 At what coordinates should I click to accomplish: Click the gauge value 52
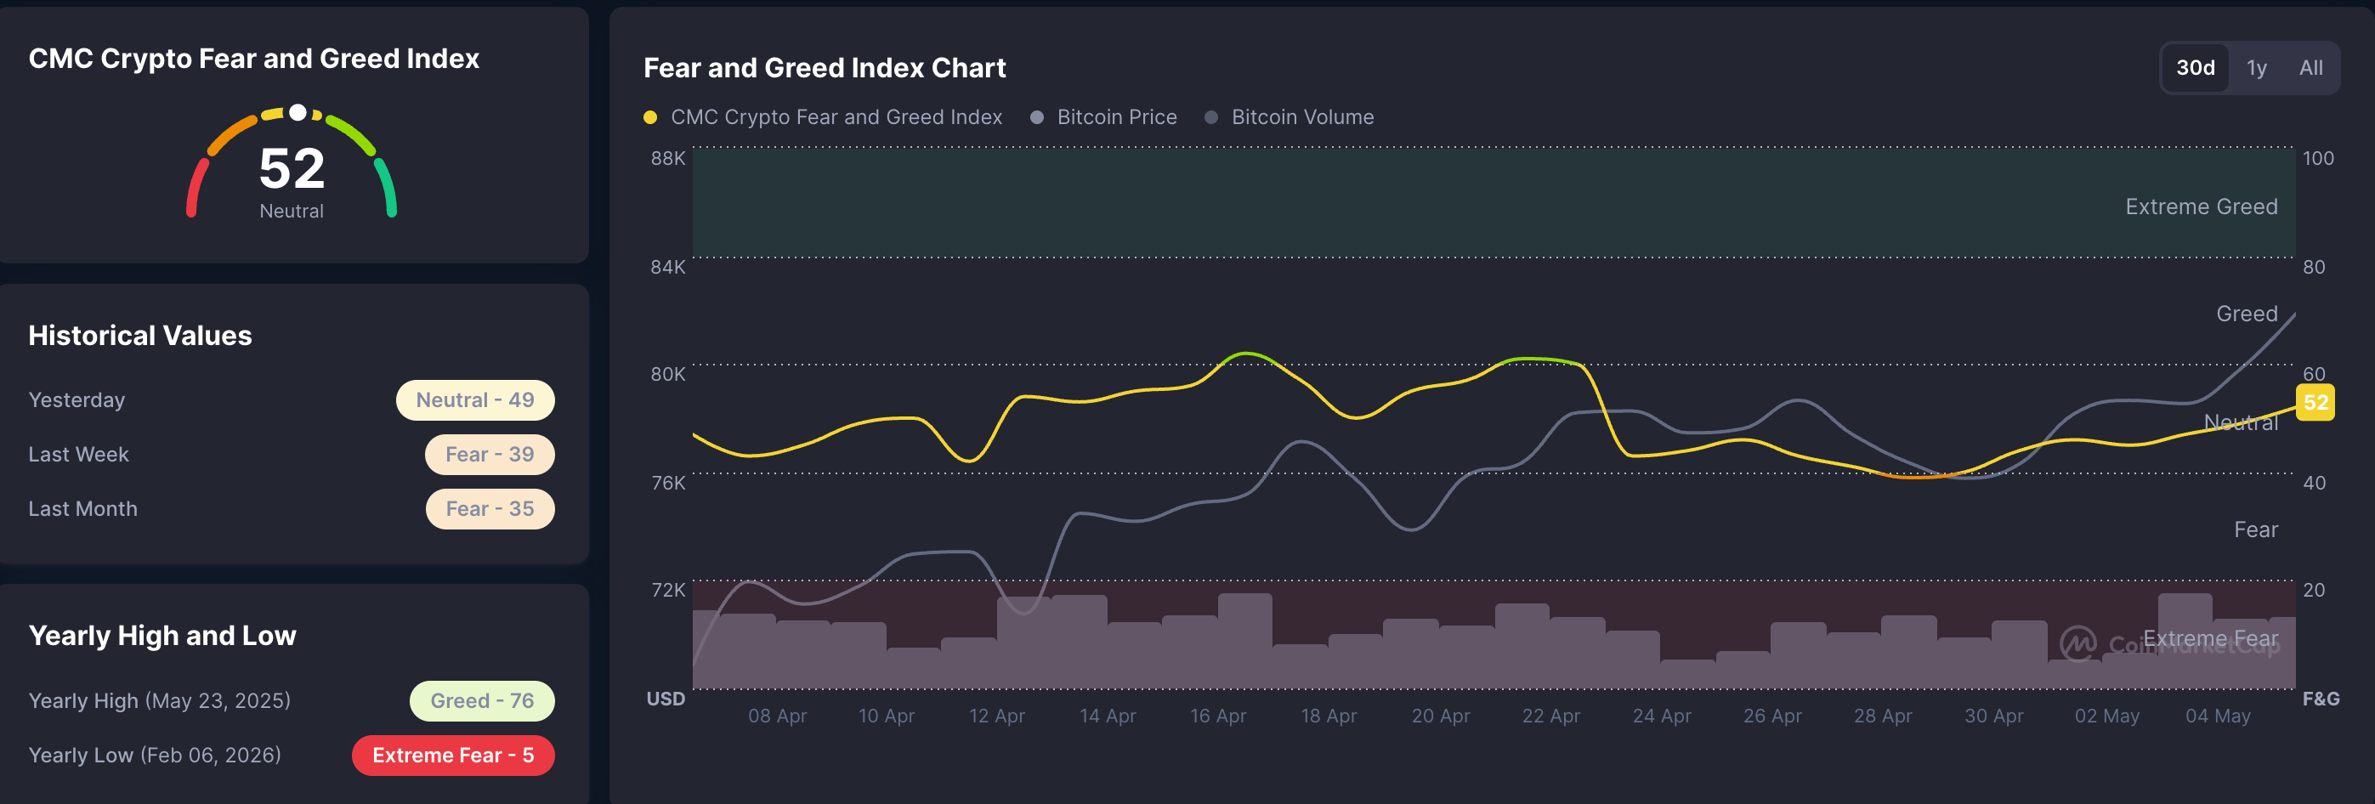click(x=292, y=169)
